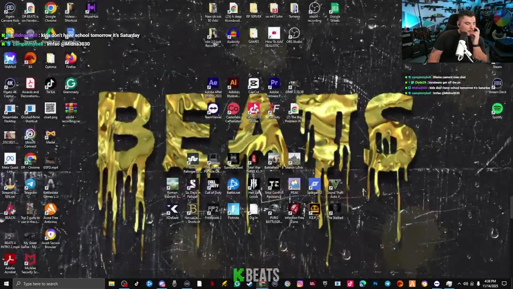Open TikFinity desktop icon

tap(274, 111)
